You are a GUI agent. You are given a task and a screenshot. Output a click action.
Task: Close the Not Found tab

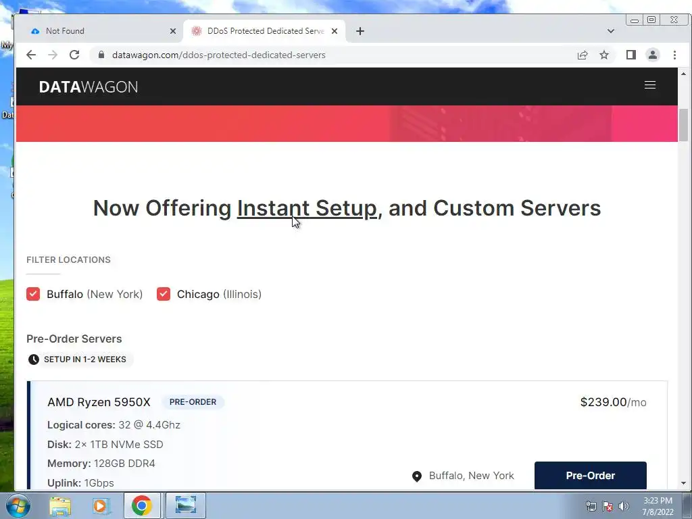click(173, 31)
